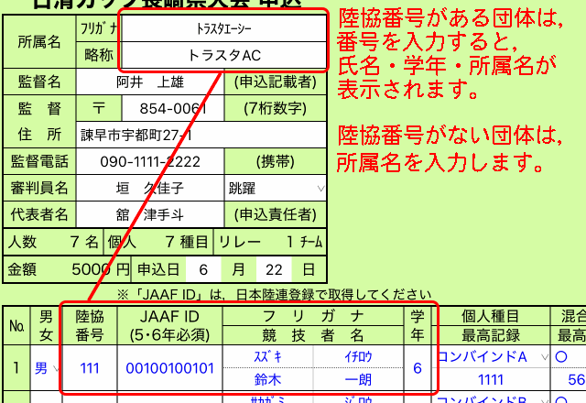Select the 〒 symbol cell

click(x=99, y=109)
